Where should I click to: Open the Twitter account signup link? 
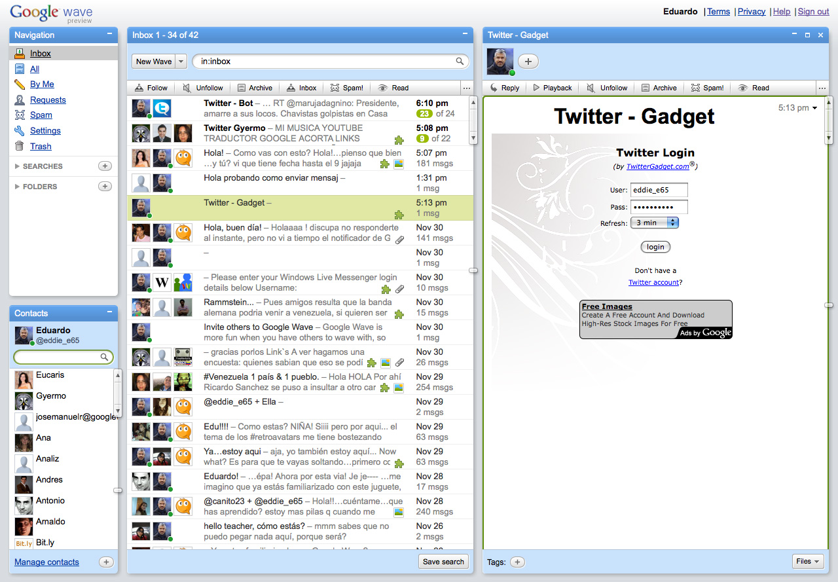(x=653, y=283)
